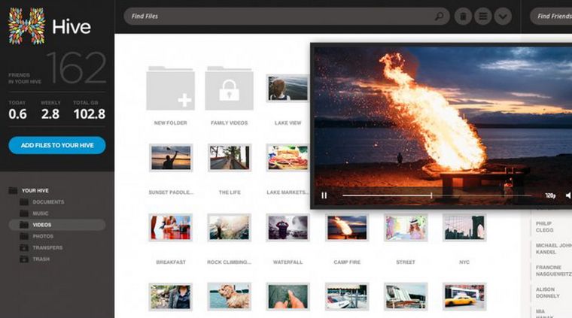Click the search magnifier in Find Files
The image size is (572, 318).
439,16
